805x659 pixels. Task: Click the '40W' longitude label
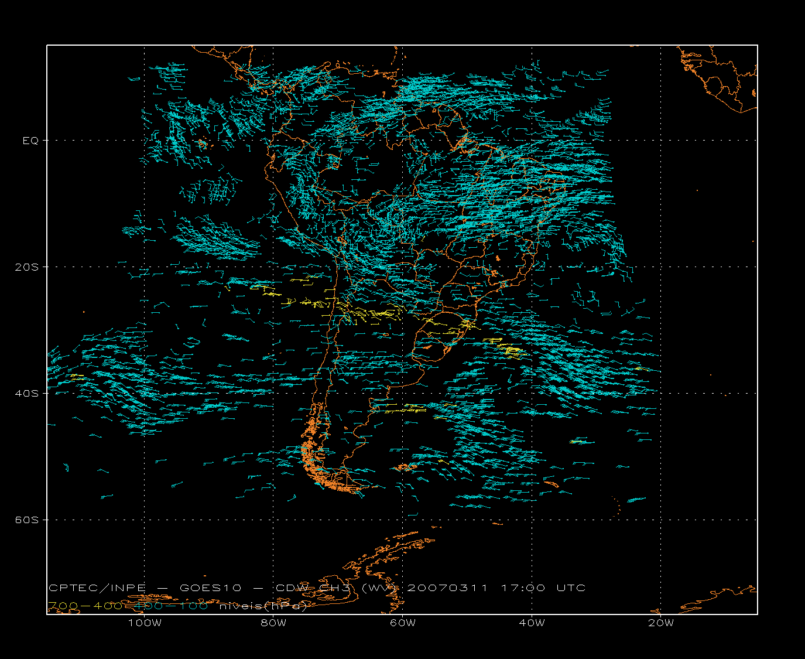coord(532,623)
